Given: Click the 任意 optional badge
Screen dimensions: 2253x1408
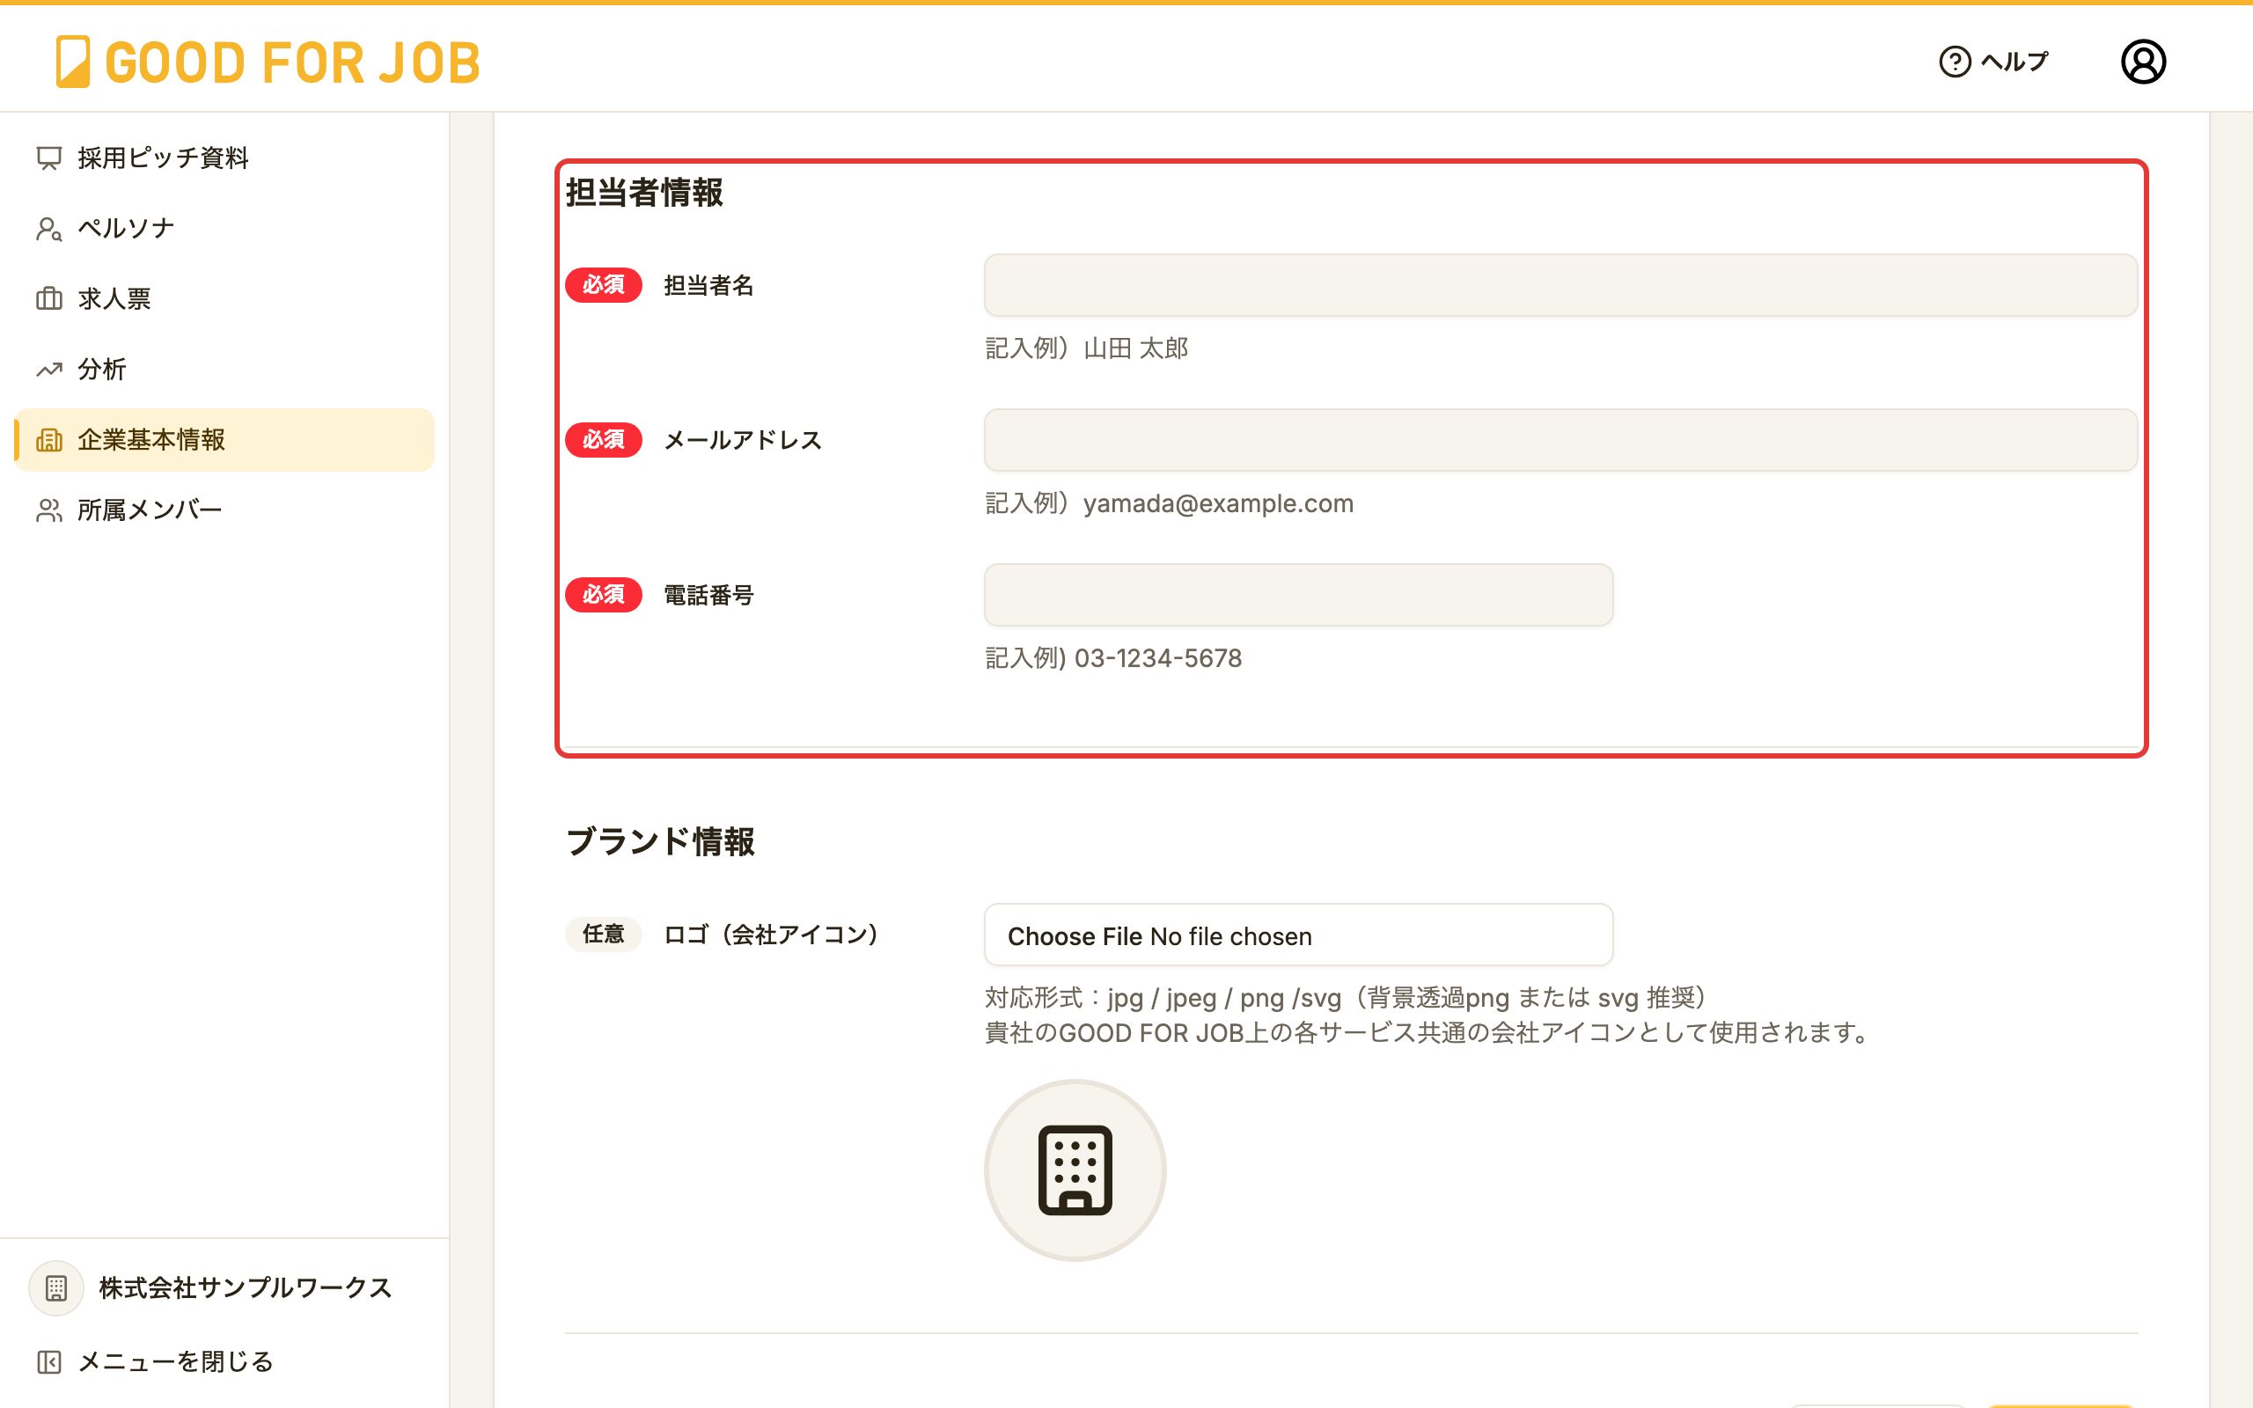Looking at the screenshot, I should pyautogui.click(x=603, y=934).
